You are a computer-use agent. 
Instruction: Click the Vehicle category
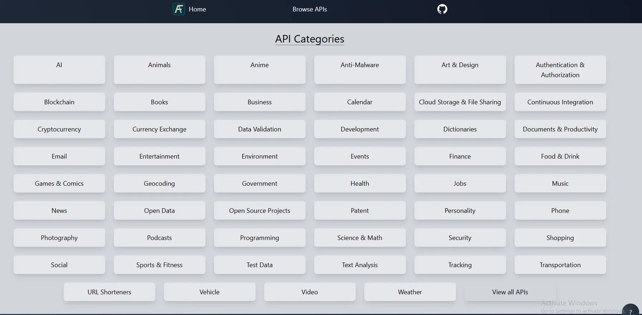pos(210,292)
